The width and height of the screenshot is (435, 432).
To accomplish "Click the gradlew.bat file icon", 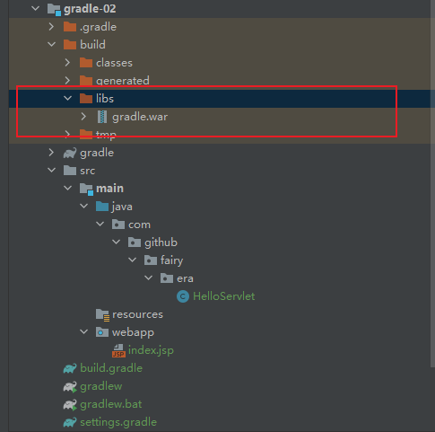I will click(70, 404).
